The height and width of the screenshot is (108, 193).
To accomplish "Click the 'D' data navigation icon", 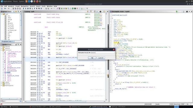I will click(x=28, y=9).
